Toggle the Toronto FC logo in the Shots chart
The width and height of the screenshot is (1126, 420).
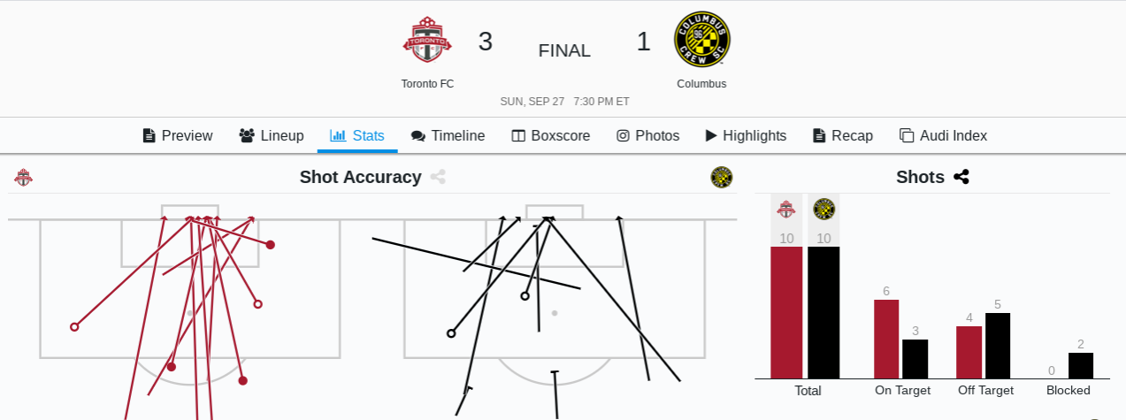(x=786, y=210)
